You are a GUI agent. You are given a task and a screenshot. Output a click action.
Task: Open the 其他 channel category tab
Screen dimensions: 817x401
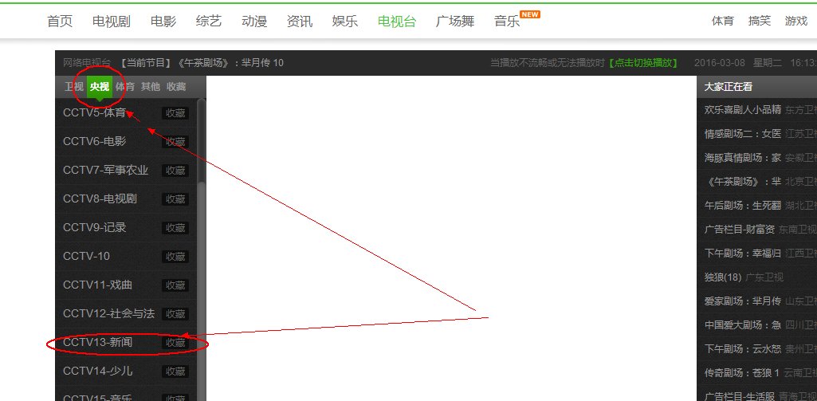150,87
